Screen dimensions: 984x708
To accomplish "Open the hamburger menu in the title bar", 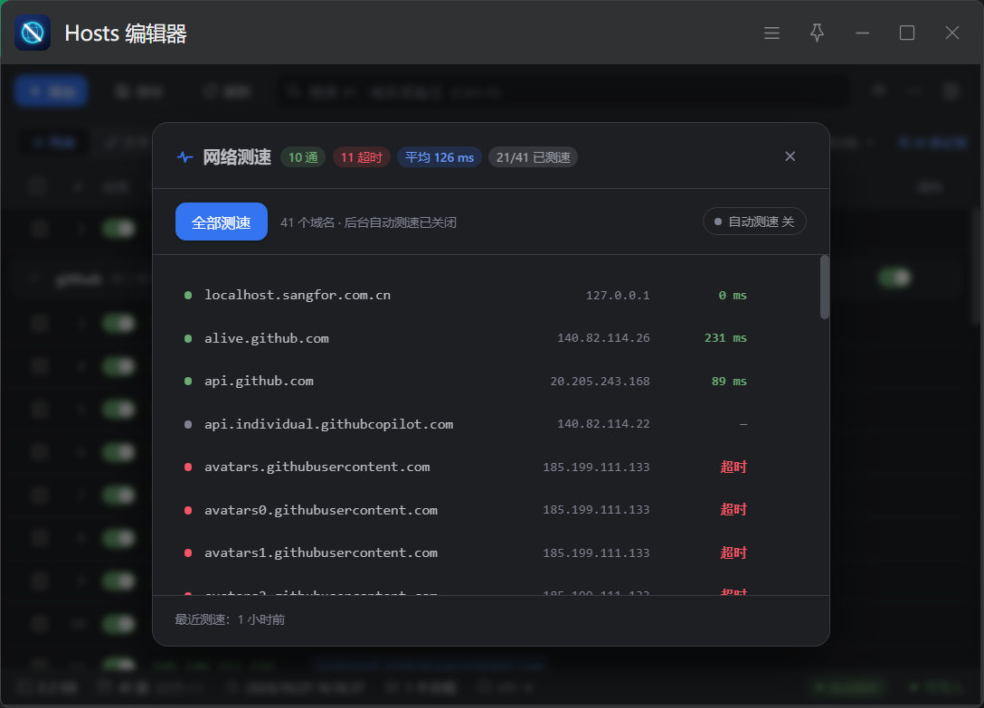I will click(x=771, y=33).
